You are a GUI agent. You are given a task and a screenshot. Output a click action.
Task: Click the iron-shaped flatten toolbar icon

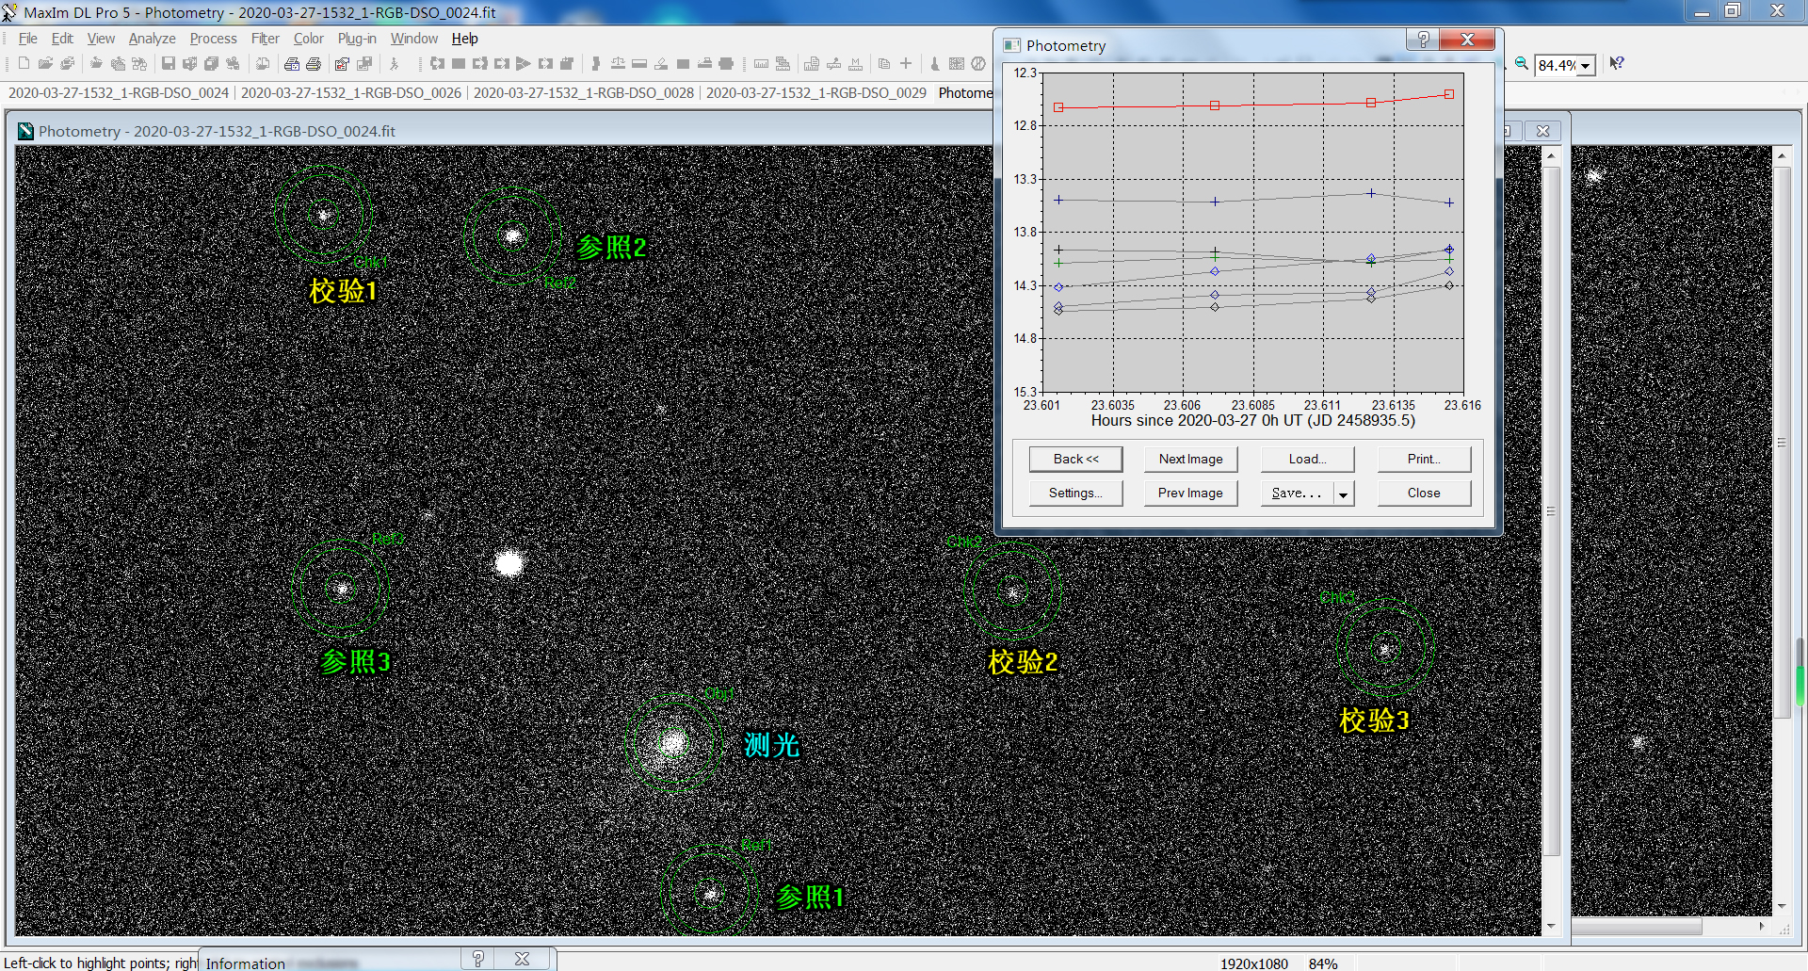tap(704, 64)
